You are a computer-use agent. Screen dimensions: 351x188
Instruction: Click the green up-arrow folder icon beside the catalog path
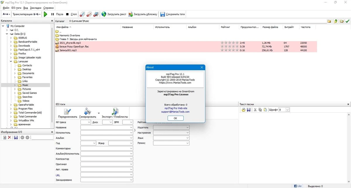click(x=336, y=21)
